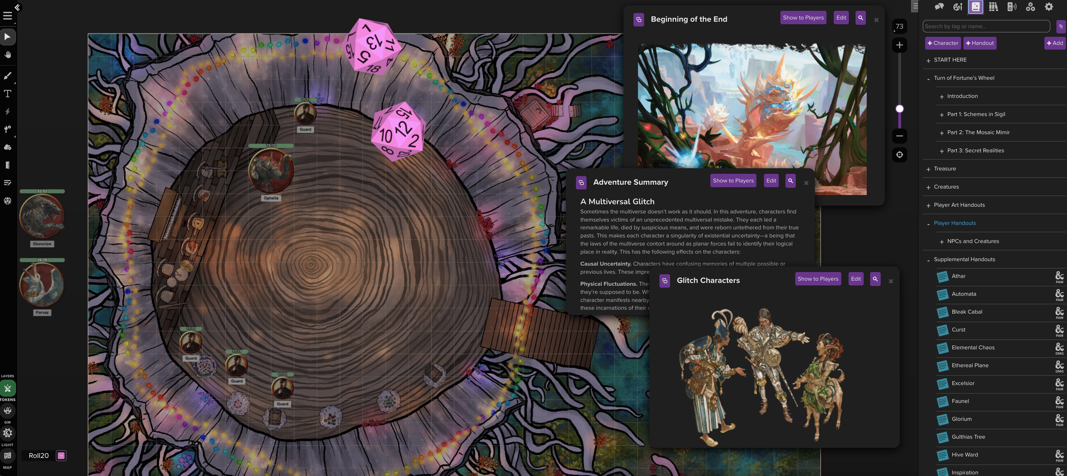Expand the NPCs and Creatures folder

(942, 241)
